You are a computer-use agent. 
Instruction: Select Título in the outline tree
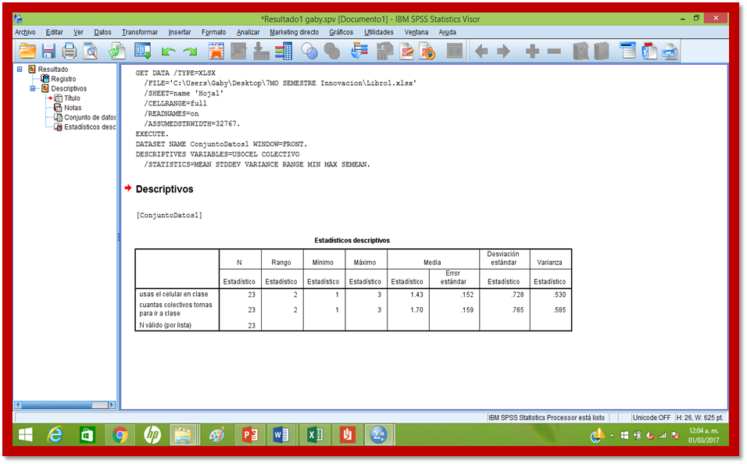pos(72,98)
